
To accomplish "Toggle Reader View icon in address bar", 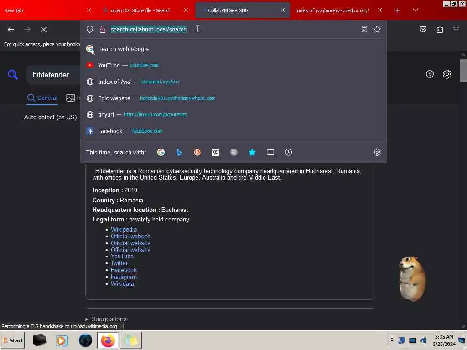I will [x=364, y=29].
